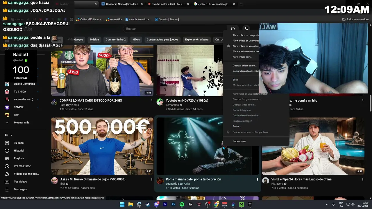The width and height of the screenshot is (372, 209).
Task: Open more options for HiClavero spa video
Action: [363, 180]
